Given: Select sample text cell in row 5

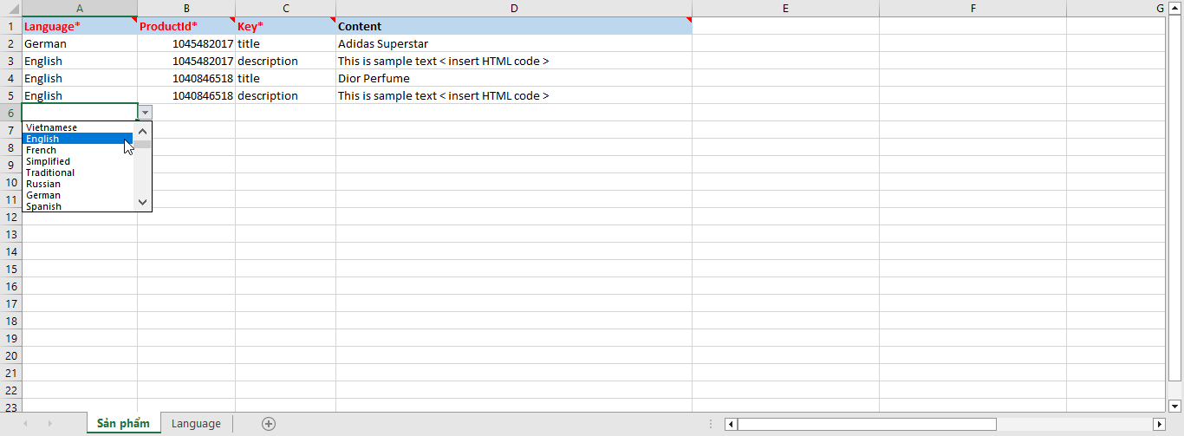Looking at the screenshot, I should click(514, 95).
